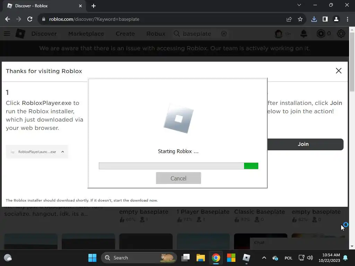Open the RobloxPlayerLauncher.exe download item

pos(37,152)
